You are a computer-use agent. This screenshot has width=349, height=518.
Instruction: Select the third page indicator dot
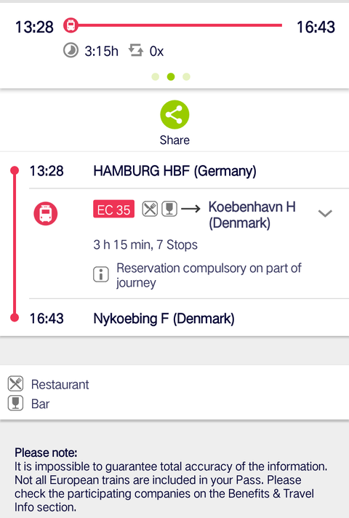tap(186, 76)
